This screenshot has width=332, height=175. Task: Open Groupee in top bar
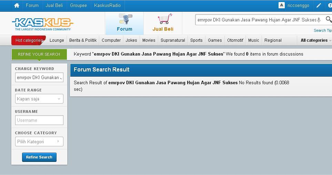[78, 6]
